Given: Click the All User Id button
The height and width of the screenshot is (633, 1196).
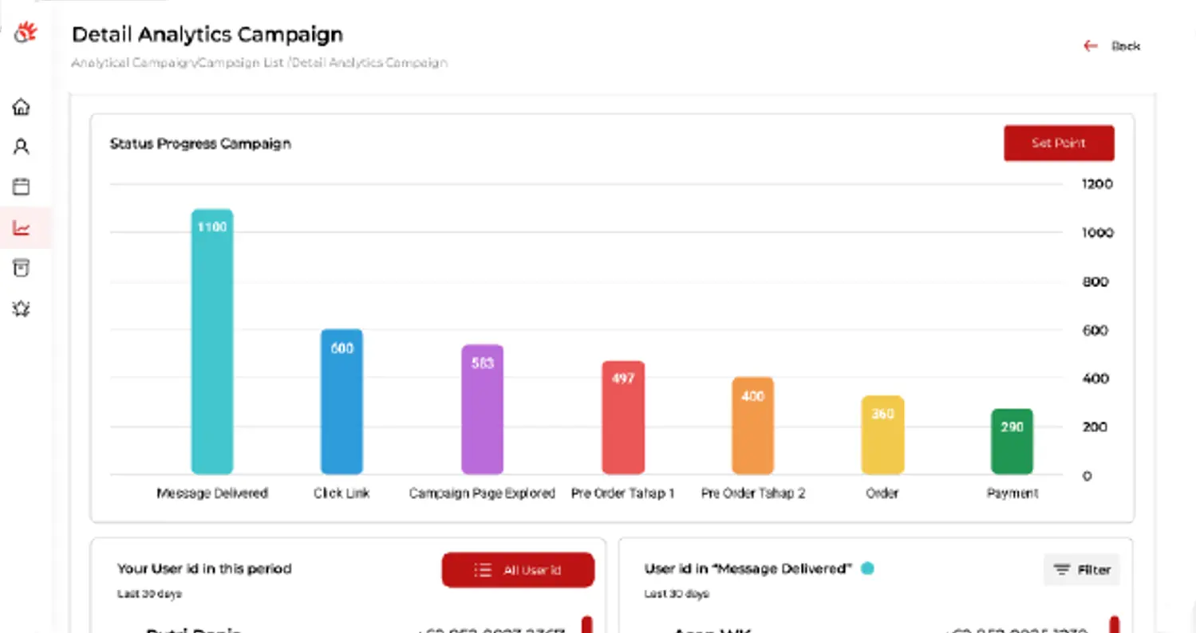Looking at the screenshot, I should point(518,570).
